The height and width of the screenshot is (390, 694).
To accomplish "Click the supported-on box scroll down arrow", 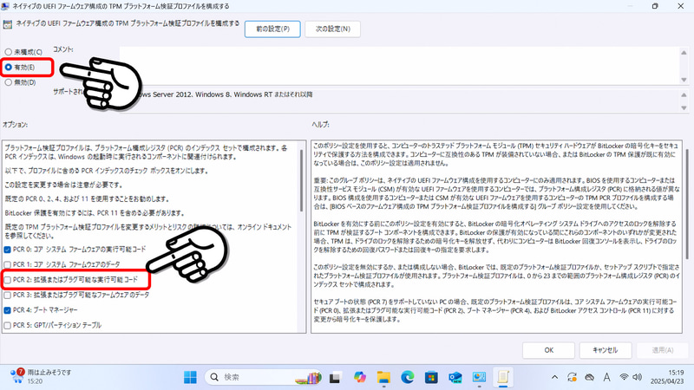I will tap(684, 107).
